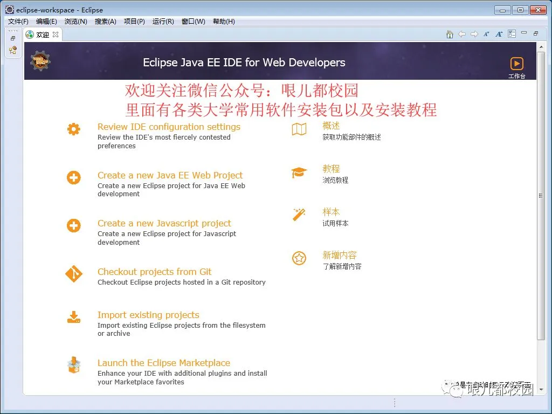552x414 pixels.
Task: Click text Checkout Eclipse projects hosted in a Git repository
Action: [x=181, y=282]
